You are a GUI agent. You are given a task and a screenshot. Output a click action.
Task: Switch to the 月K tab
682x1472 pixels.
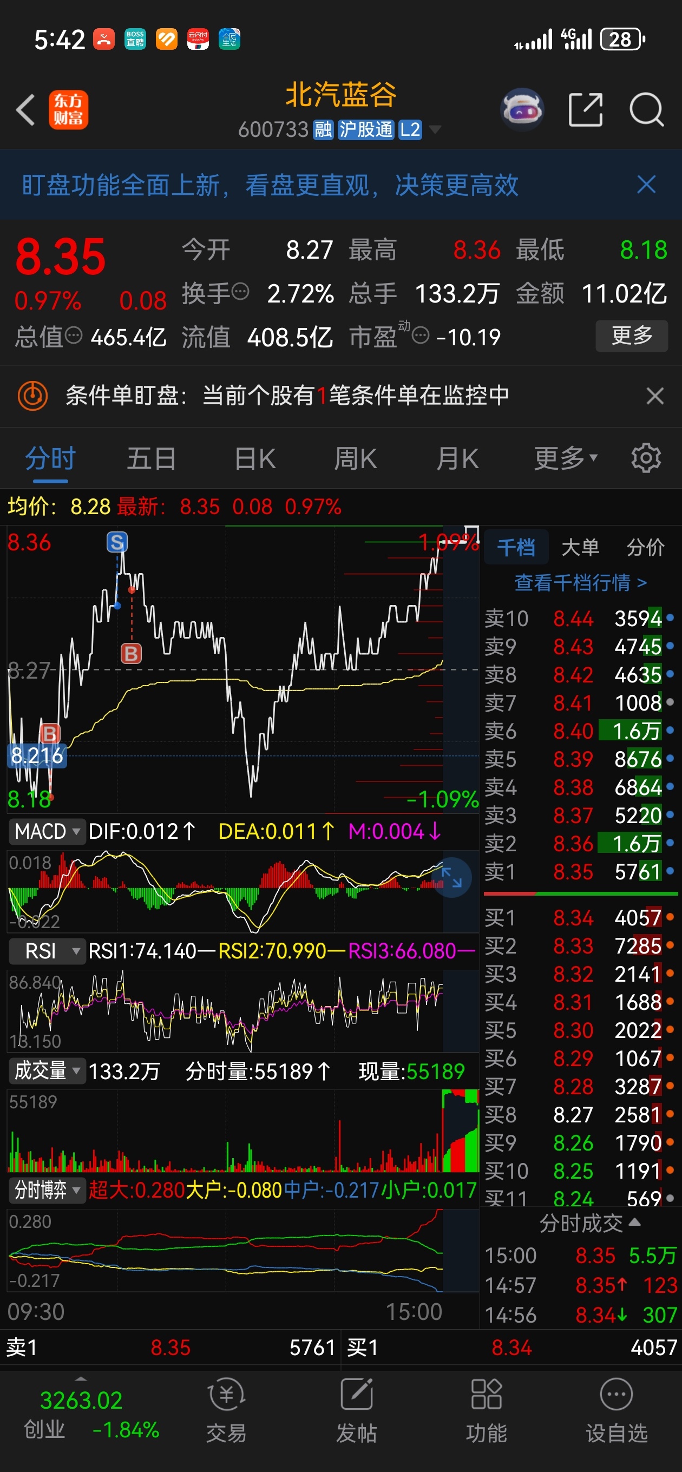pos(457,458)
